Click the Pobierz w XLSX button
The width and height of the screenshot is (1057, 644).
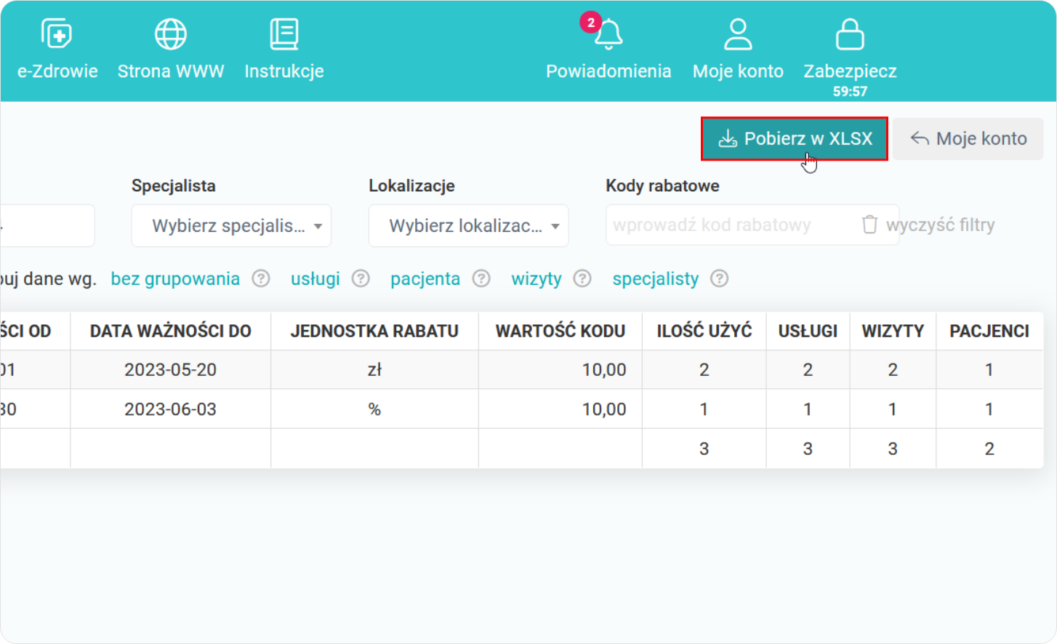(795, 139)
